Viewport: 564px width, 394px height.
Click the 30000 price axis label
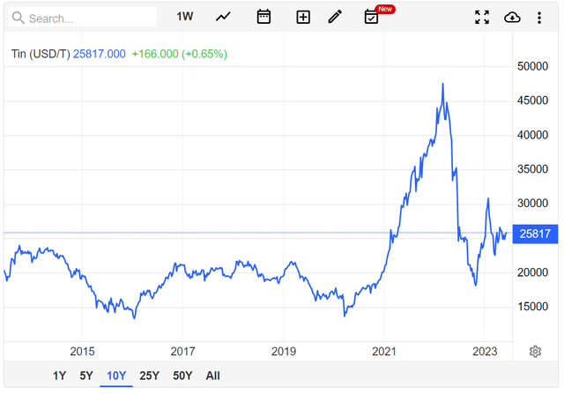[x=532, y=204]
